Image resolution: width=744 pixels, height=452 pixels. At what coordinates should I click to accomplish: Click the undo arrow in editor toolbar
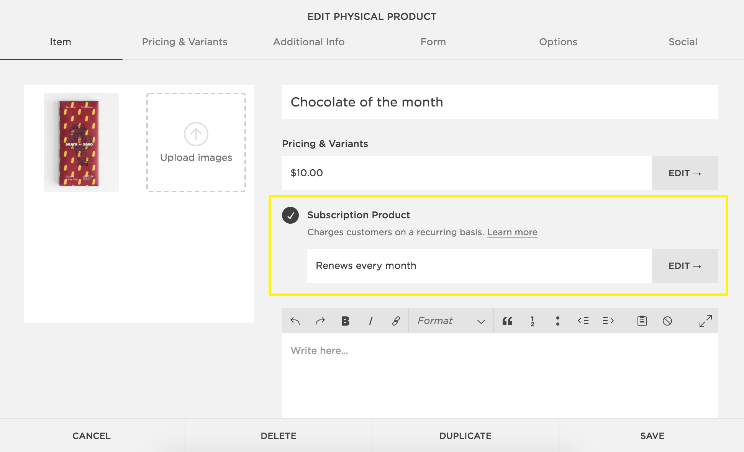pos(295,321)
